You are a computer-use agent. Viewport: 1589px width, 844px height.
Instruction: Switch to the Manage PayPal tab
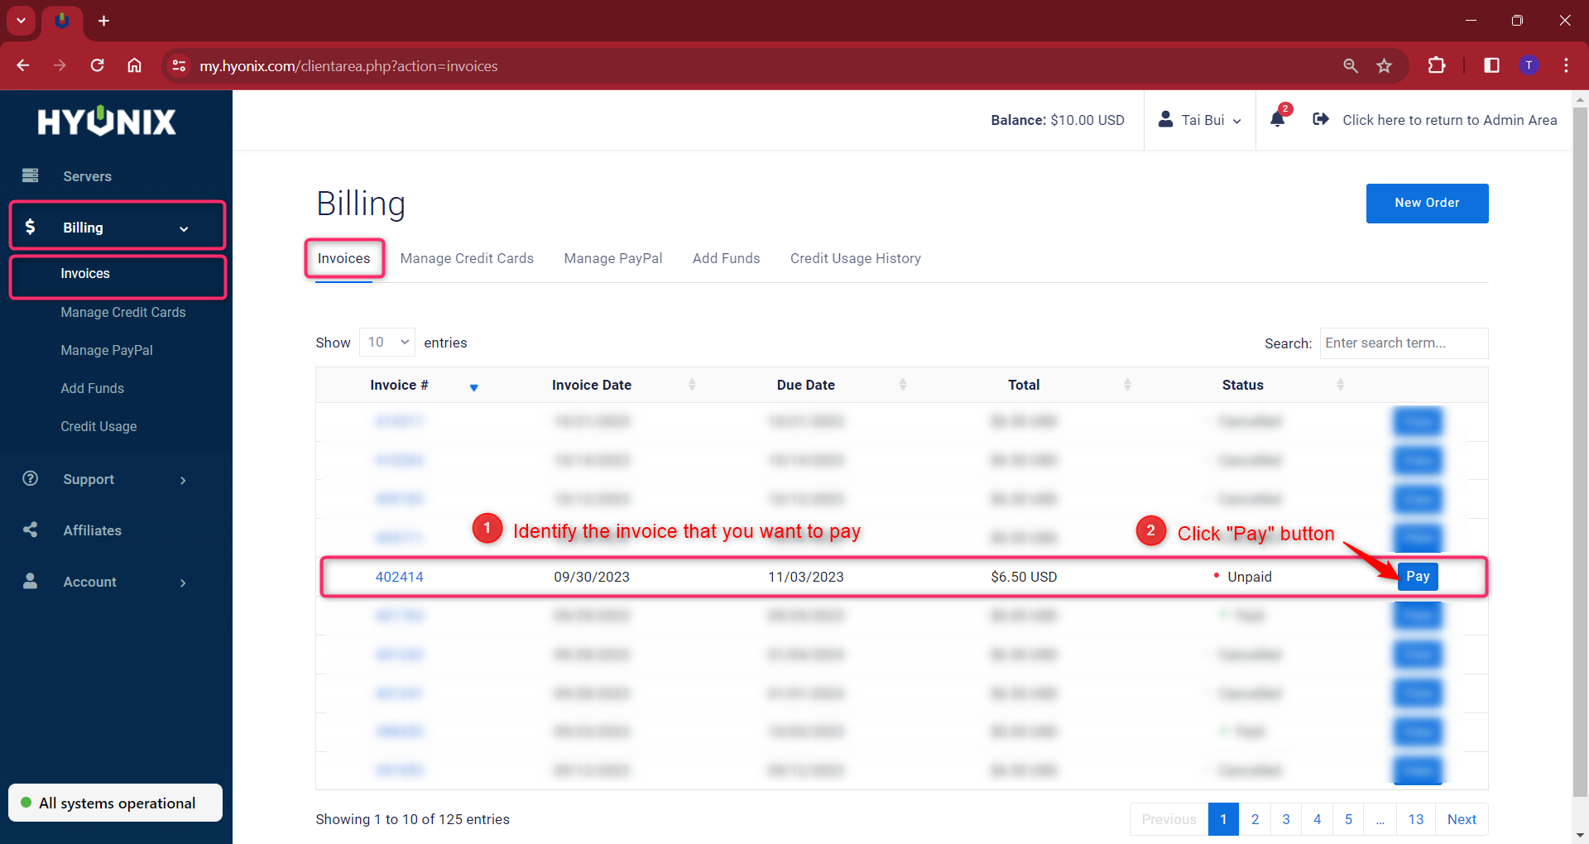coord(612,258)
